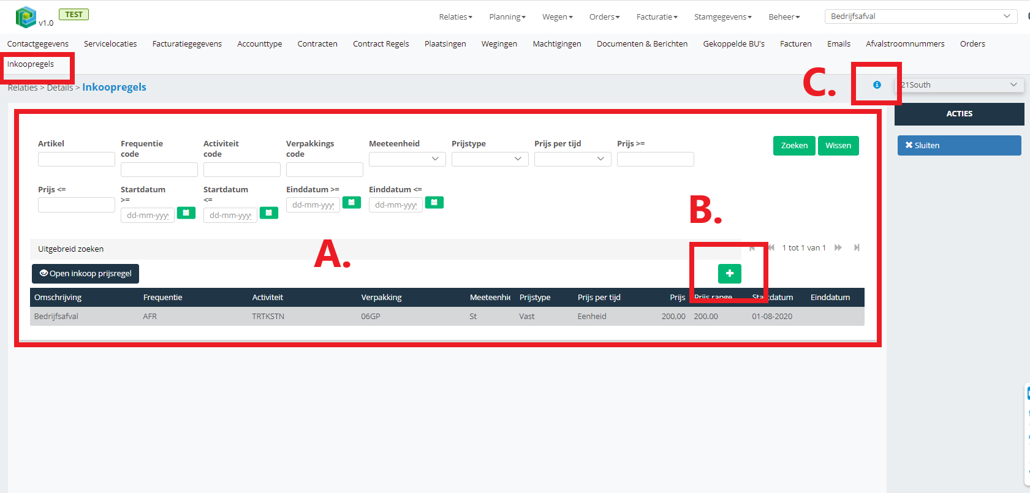1030x493 pixels.
Task: Open the Planning menu
Action: tap(507, 17)
